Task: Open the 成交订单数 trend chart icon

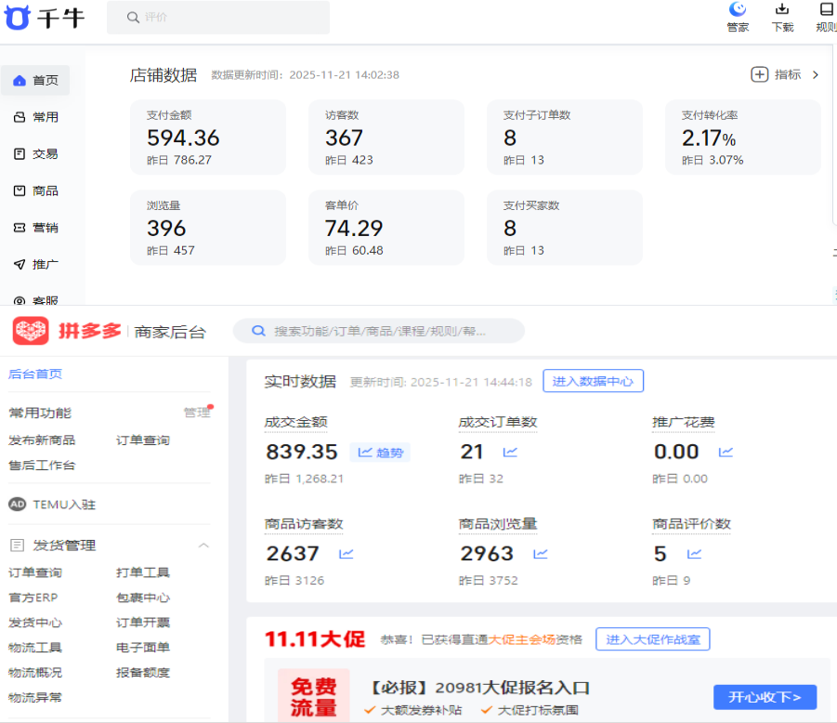Action: [x=510, y=453]
